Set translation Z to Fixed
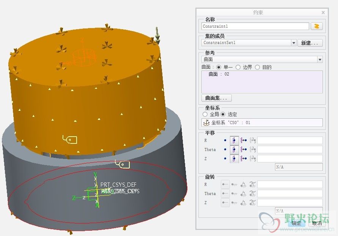This screenshot has height=236, width=338. pyautogui.click(x=234, y=159)
